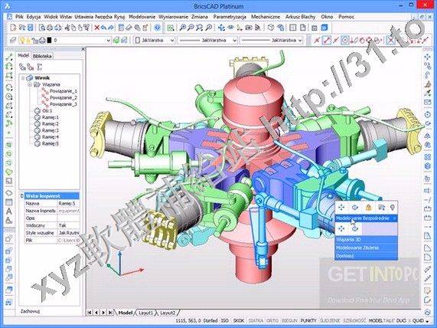Select Modelowanie Złożenia in quad menu
Image resolution: width=437 pixels, height=328 pixels.
pos(366,248)
